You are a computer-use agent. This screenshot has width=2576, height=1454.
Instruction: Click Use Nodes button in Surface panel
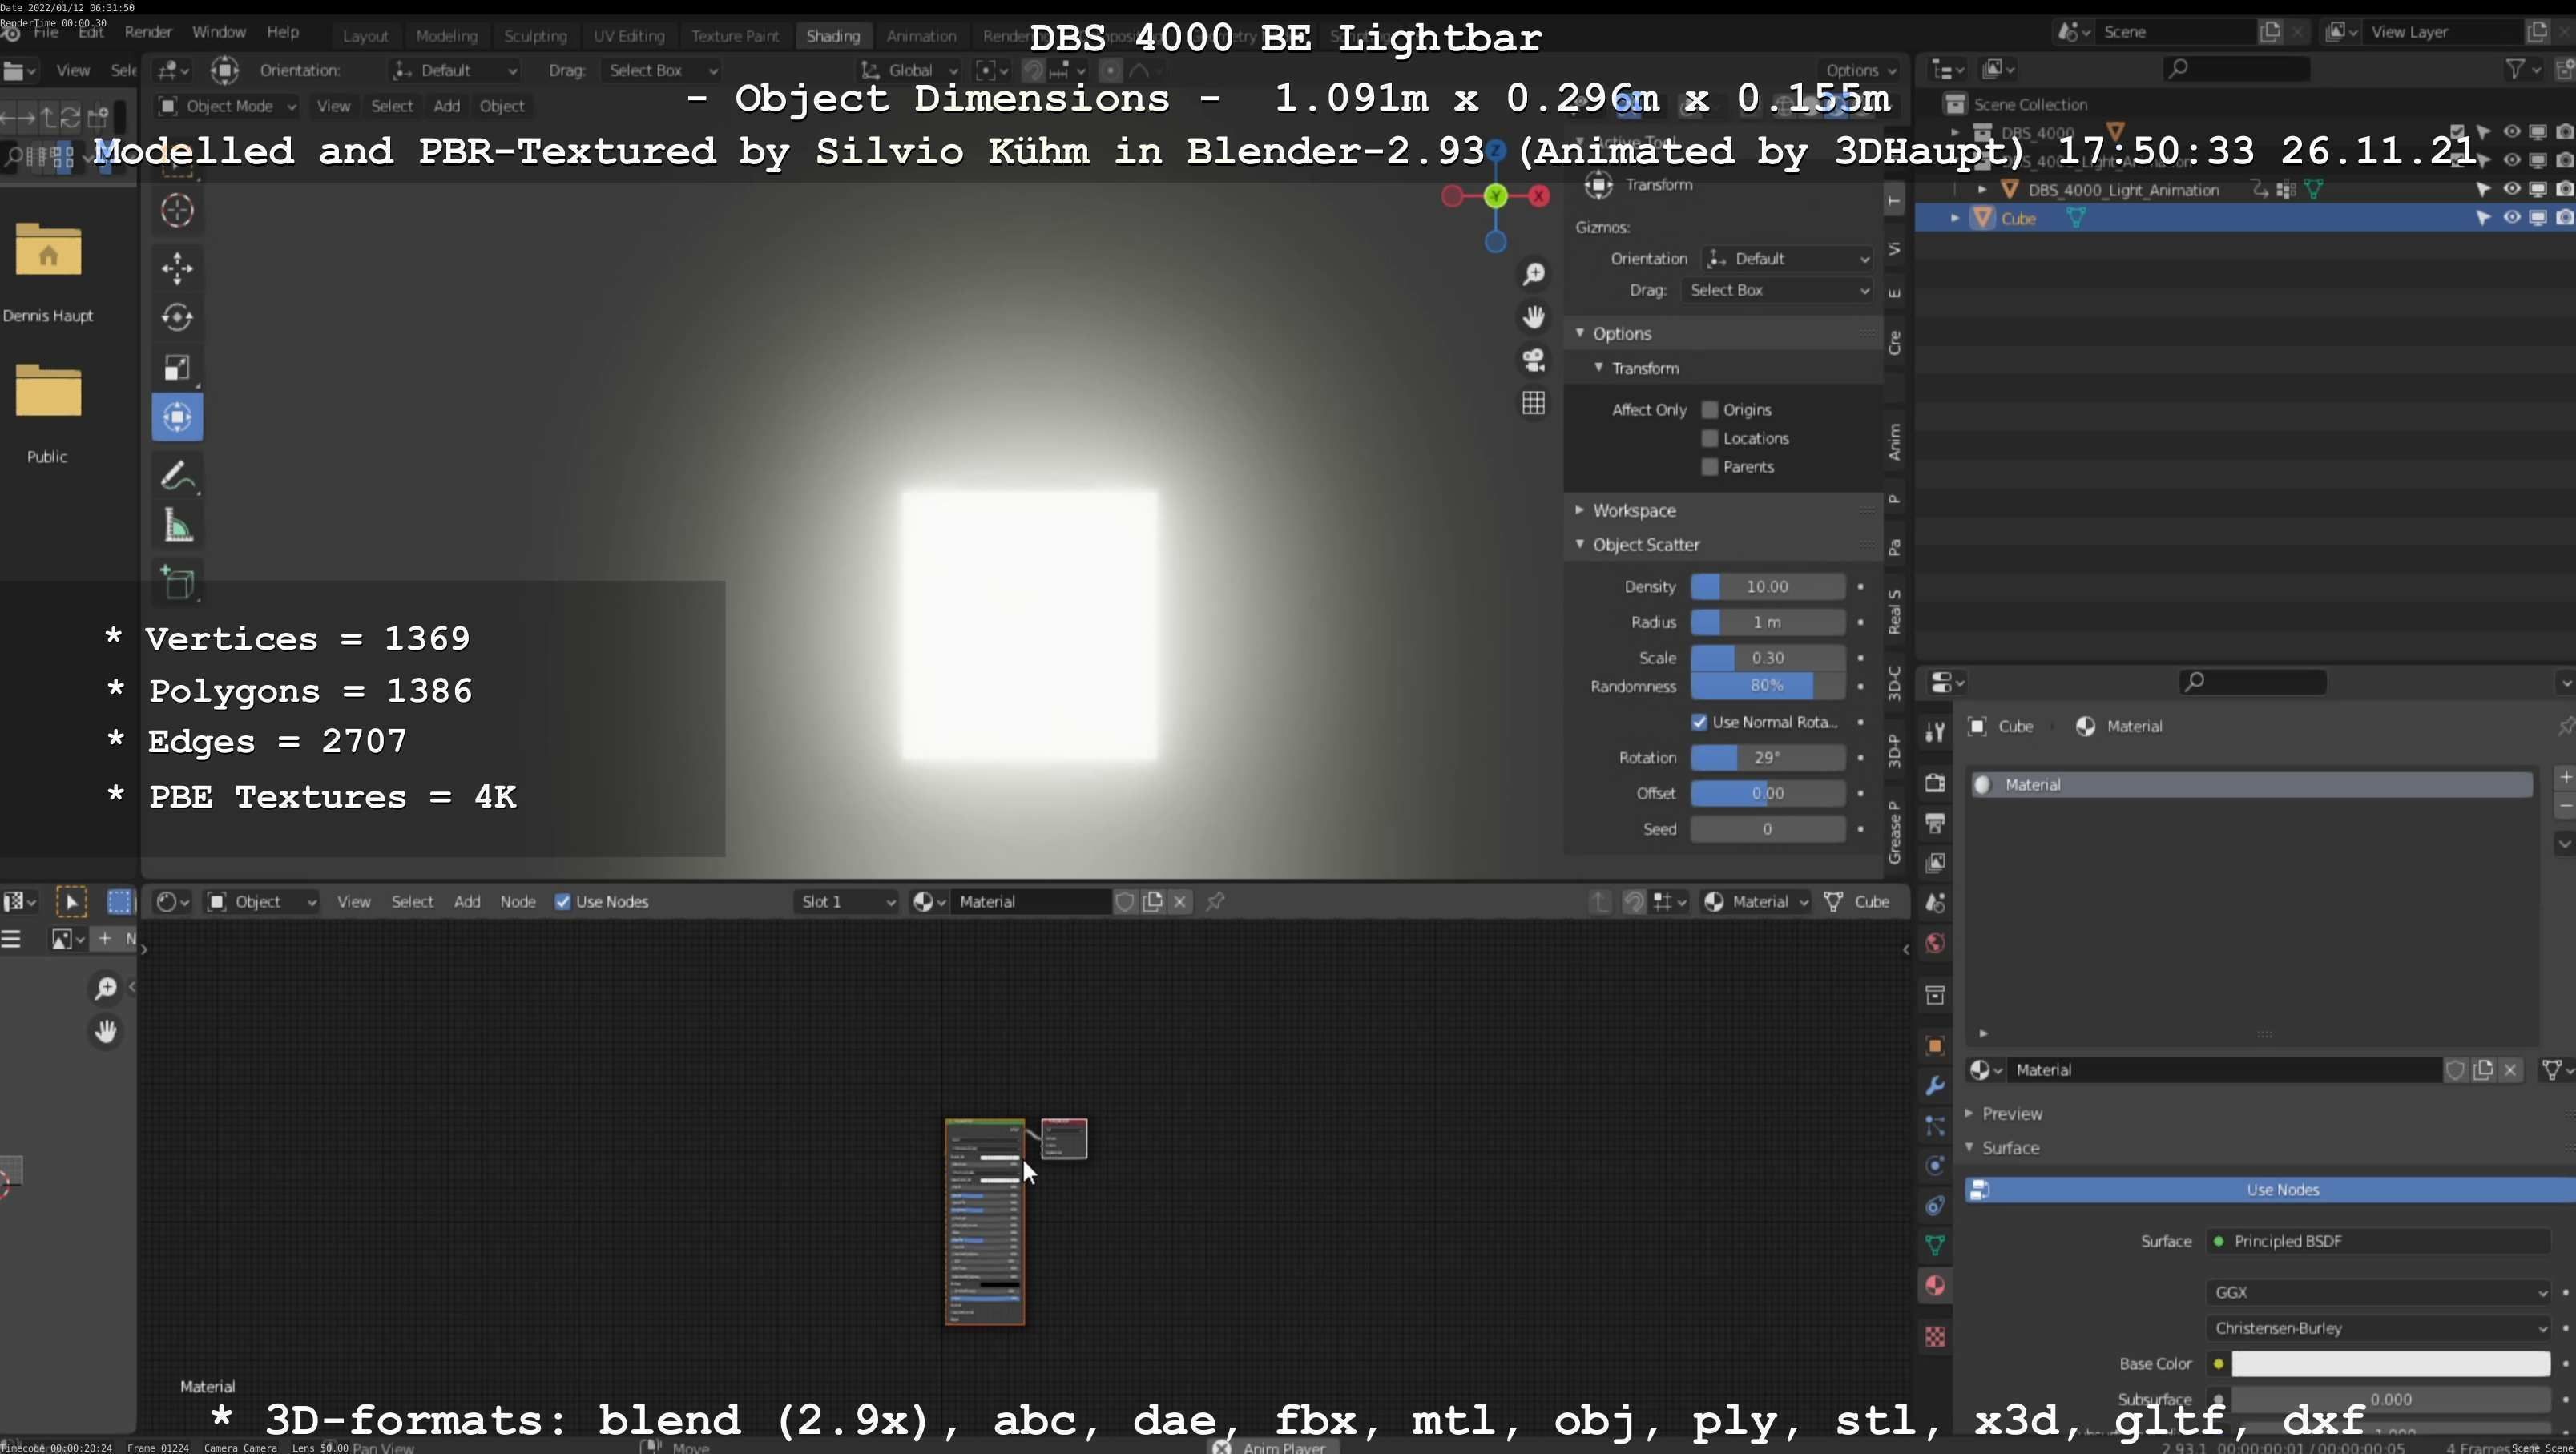click(x=2270, y=1189)
